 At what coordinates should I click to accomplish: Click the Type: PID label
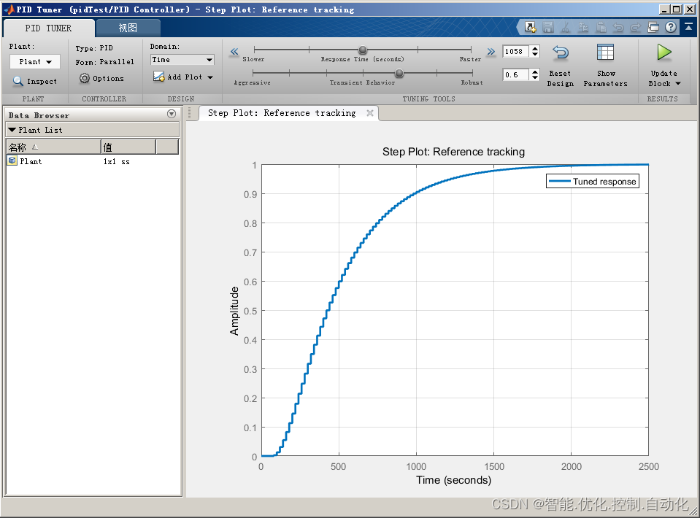(94, 48)
